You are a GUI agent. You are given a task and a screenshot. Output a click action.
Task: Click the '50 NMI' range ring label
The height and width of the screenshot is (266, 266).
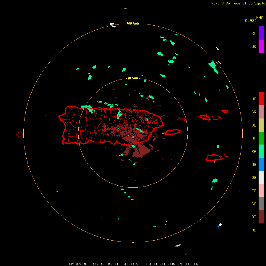tap(133, 78)
